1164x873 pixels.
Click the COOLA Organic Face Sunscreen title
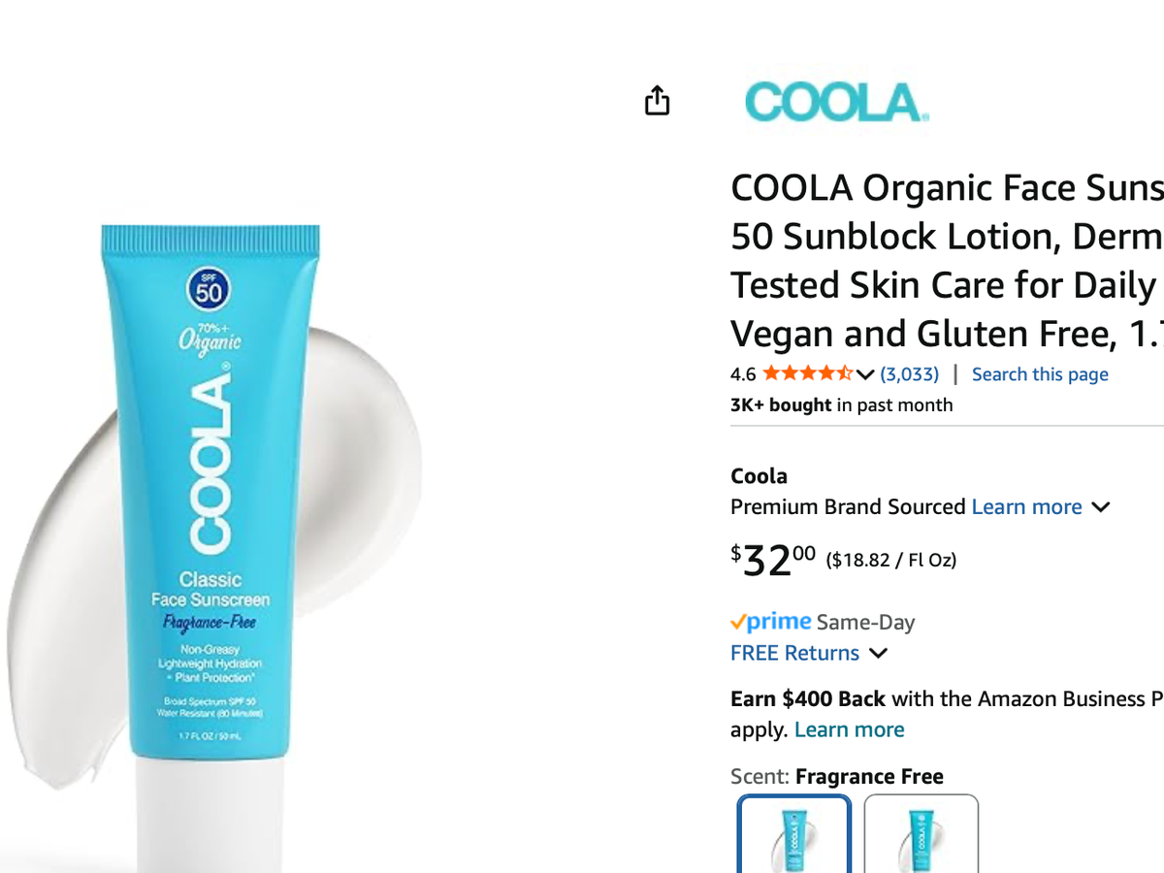947,261
